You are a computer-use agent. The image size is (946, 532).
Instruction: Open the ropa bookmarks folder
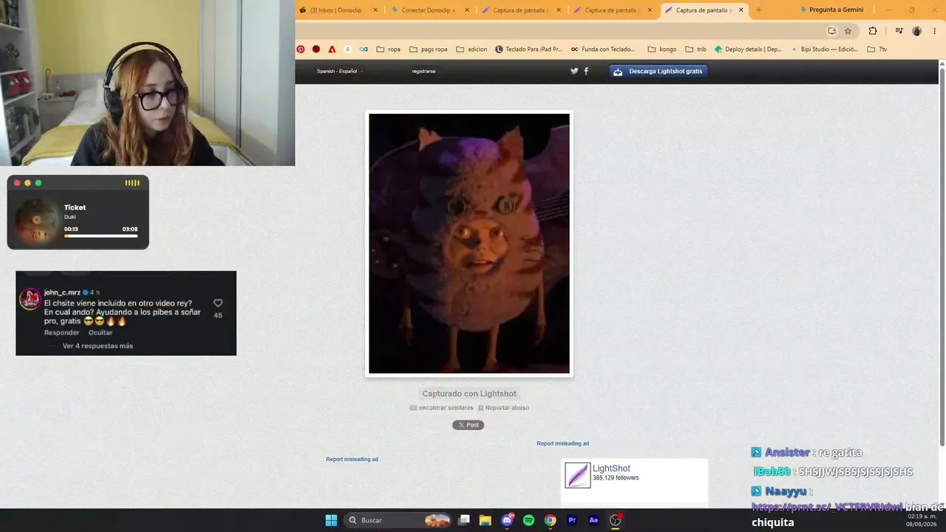click(389, 50)
